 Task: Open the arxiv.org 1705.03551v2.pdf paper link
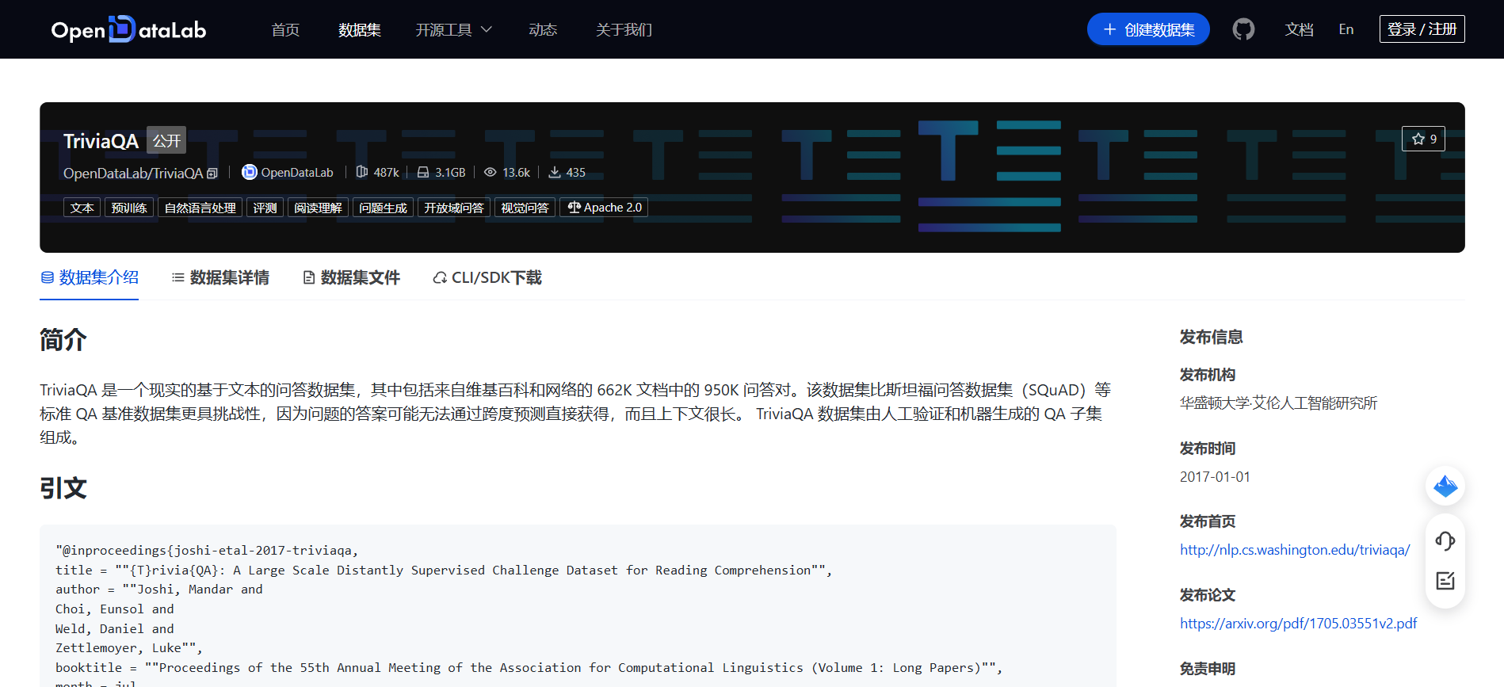[1298, 624]
